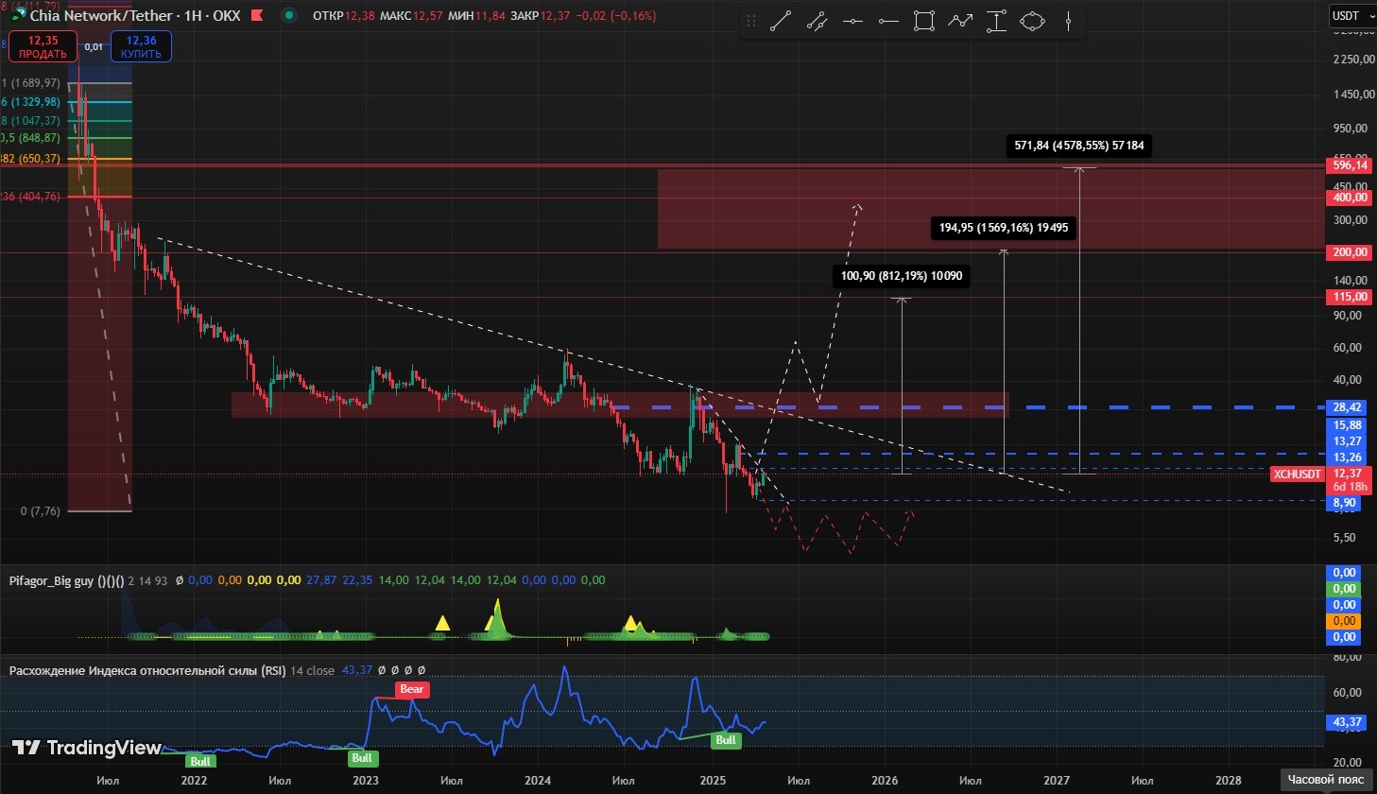This screenshot has height=794, width=1377.
Task: Click the 2026 label on time axis
Action: click(885, 780)
